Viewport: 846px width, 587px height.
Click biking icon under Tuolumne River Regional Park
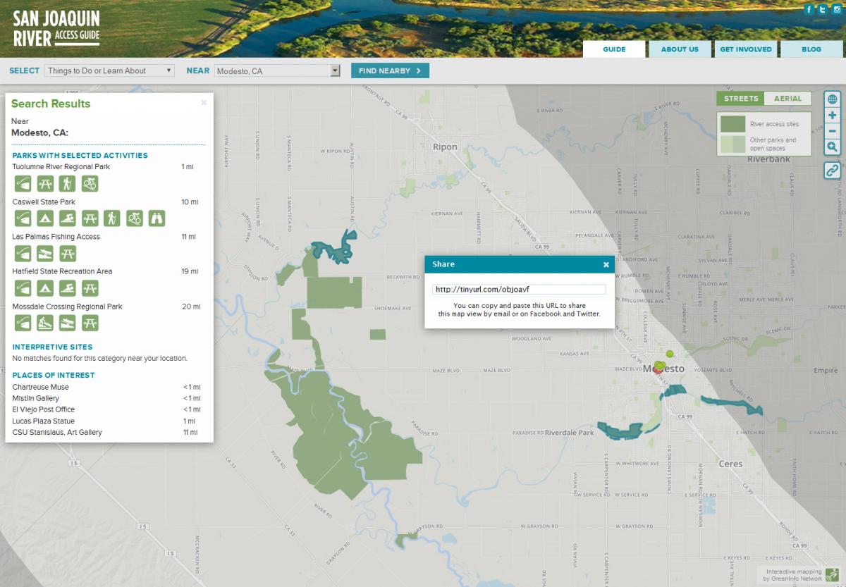coord(90,184)
